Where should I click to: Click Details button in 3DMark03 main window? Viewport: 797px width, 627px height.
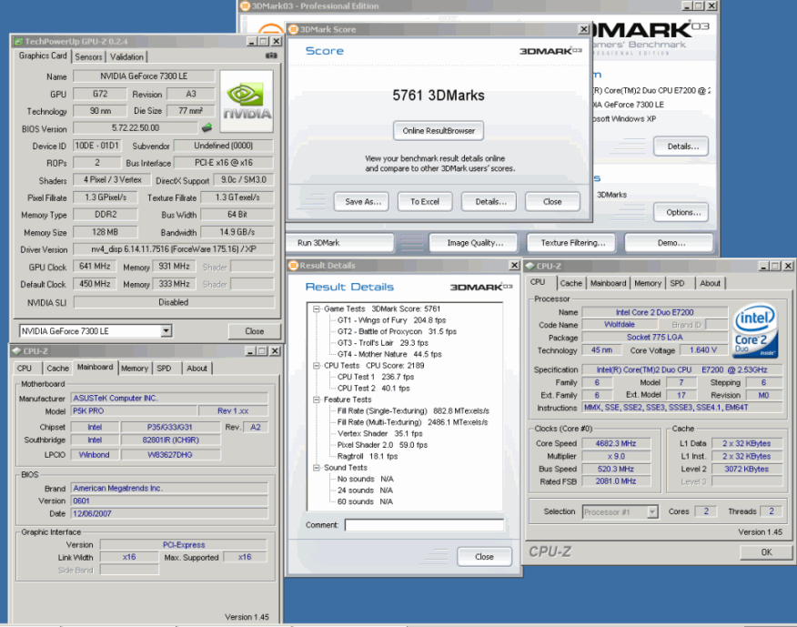(682, 146)
